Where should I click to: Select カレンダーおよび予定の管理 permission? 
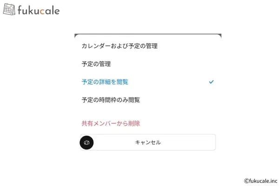[x=148, y=46]
